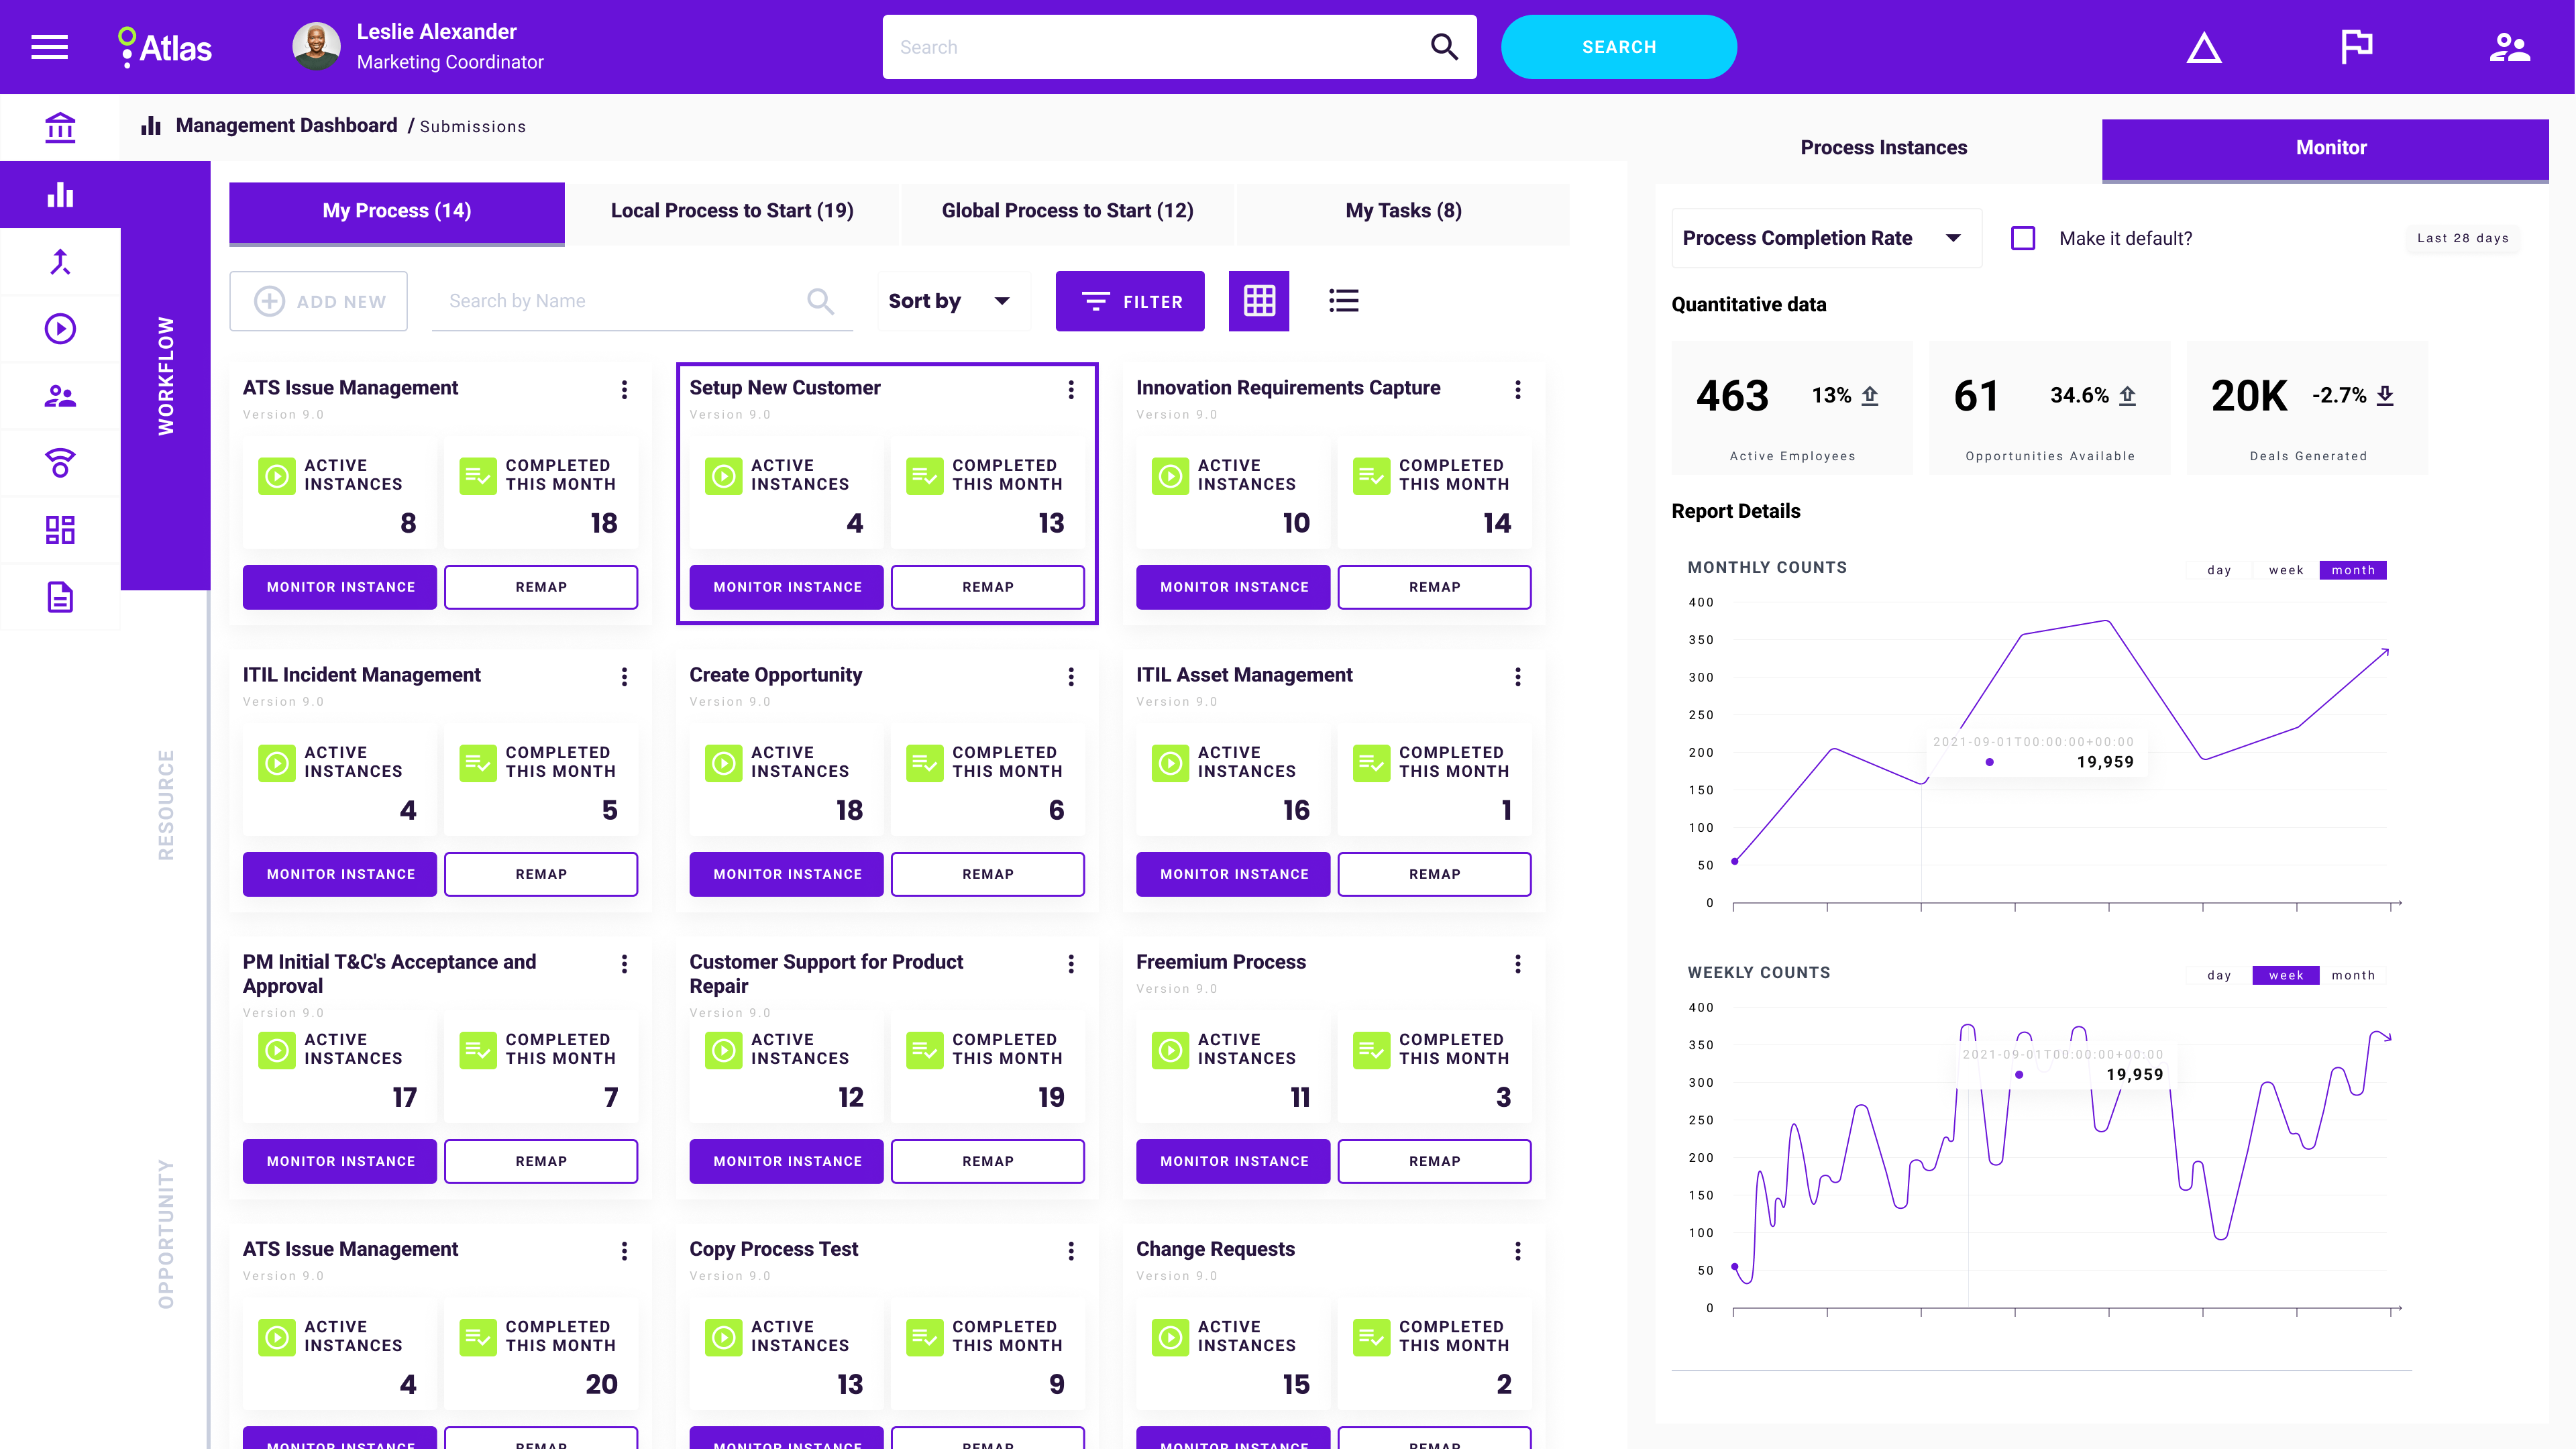Click the FILTER button
The height and width of the screenshot is (1449, 2576).
[1130, 301]
